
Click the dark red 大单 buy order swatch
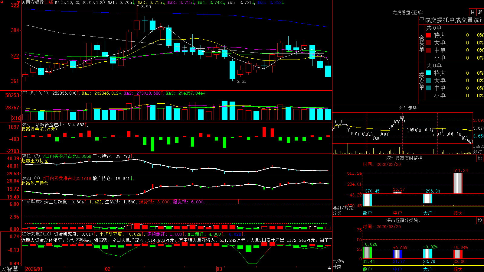[x=428, y=43]
